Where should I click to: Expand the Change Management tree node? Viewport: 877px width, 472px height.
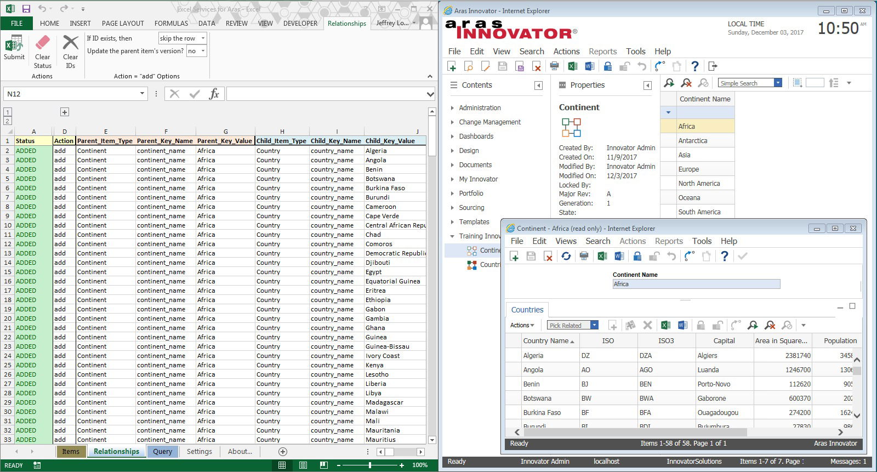coord(452,122)
